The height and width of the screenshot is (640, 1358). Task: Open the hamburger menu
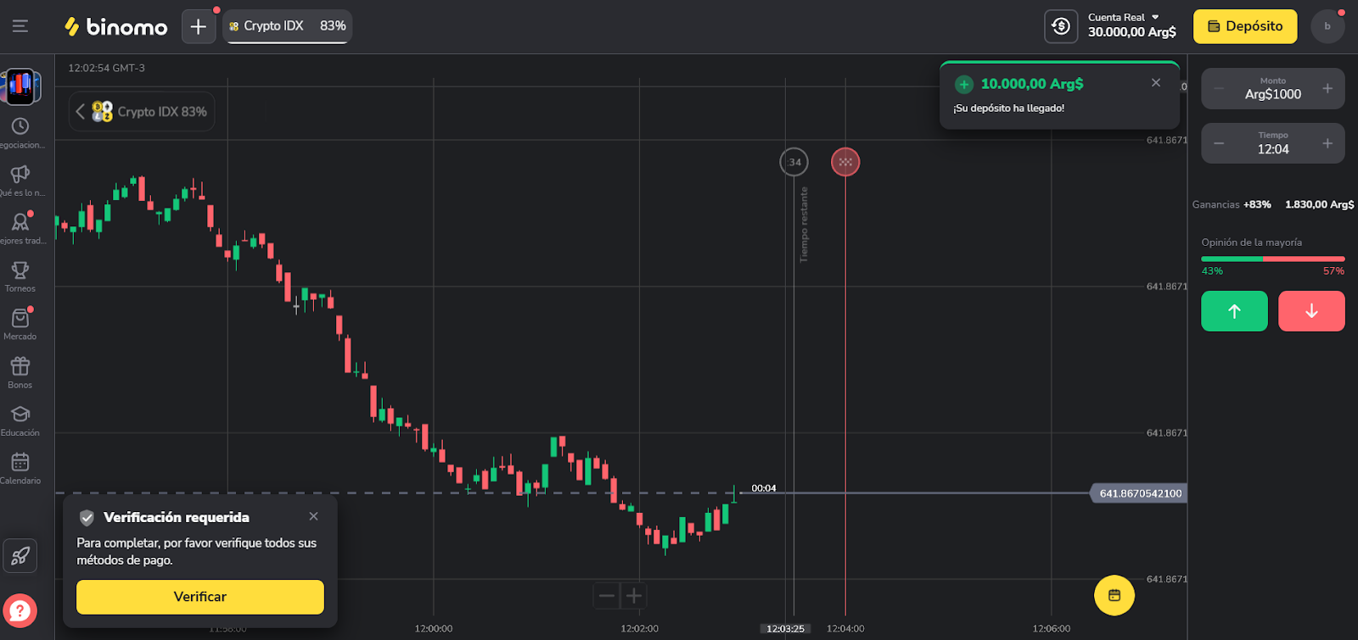pyautogui.click(x=20, y=26)
